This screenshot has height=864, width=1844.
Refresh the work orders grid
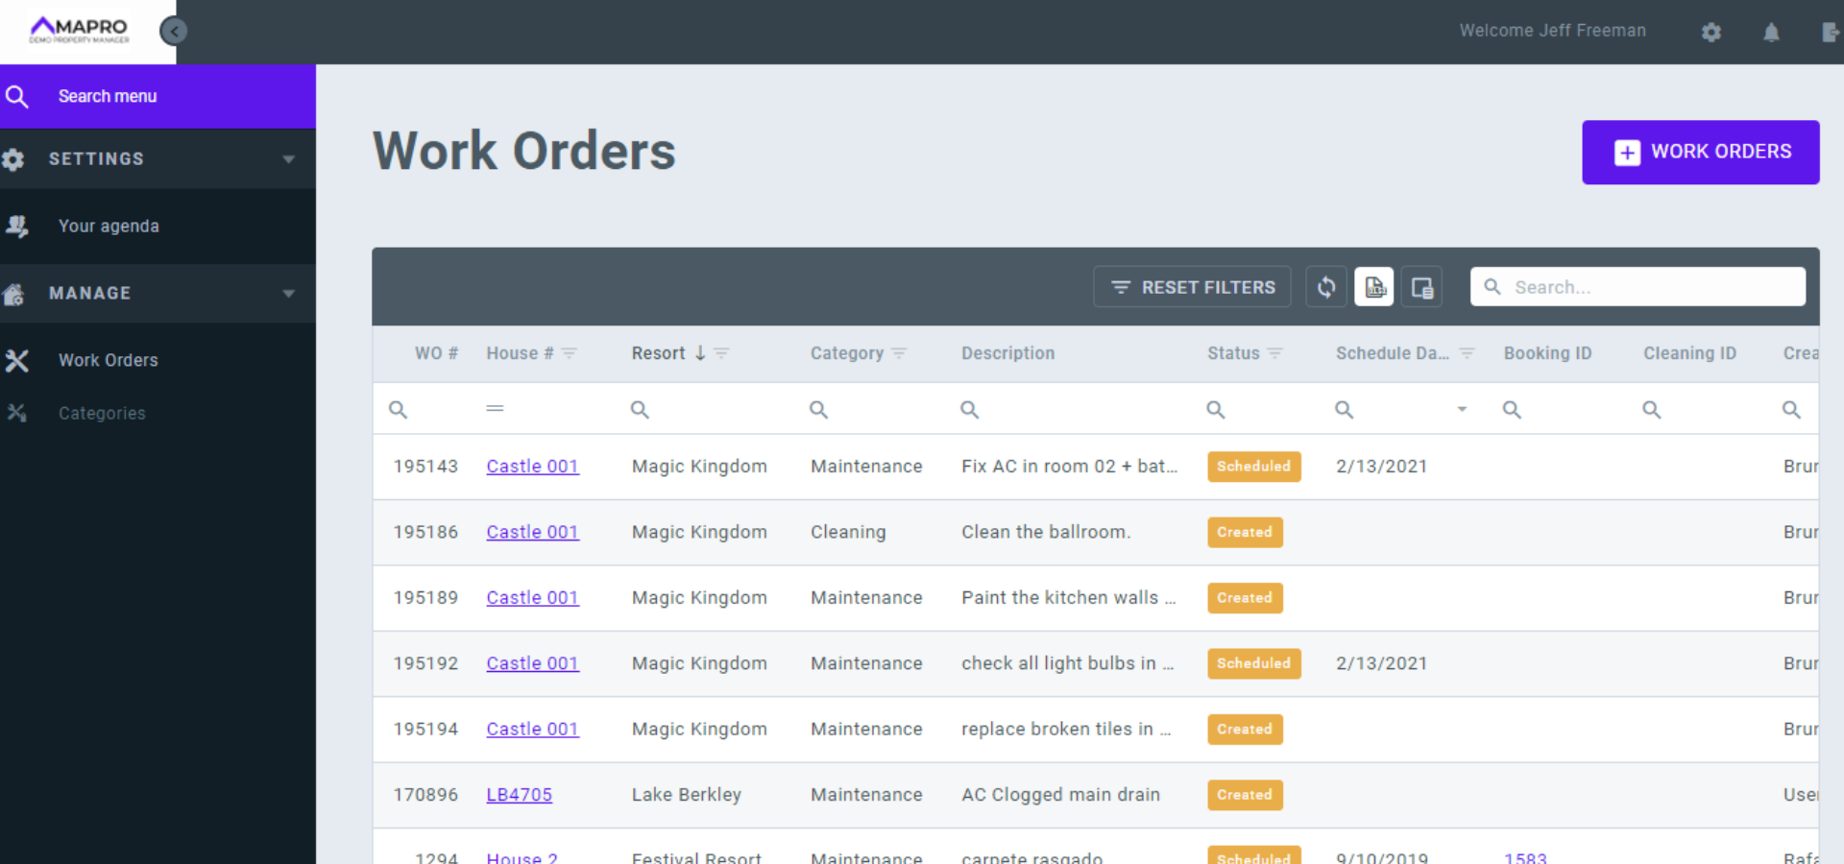pos(1326,286)
